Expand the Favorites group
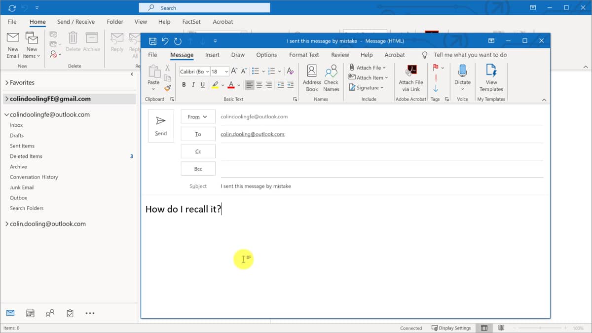The image size is (592, 333). [7, 83]
